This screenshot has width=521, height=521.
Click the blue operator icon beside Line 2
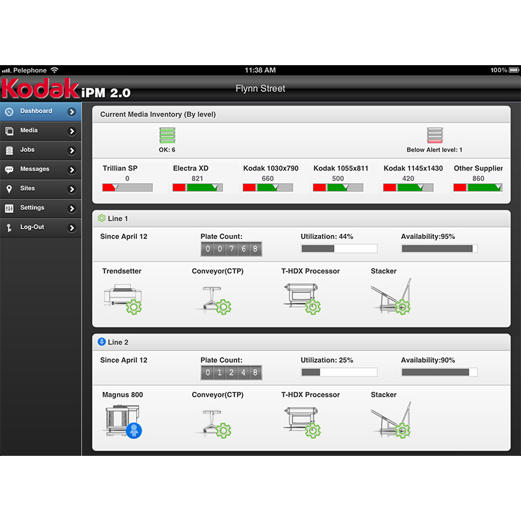click(x=102, y=341)
